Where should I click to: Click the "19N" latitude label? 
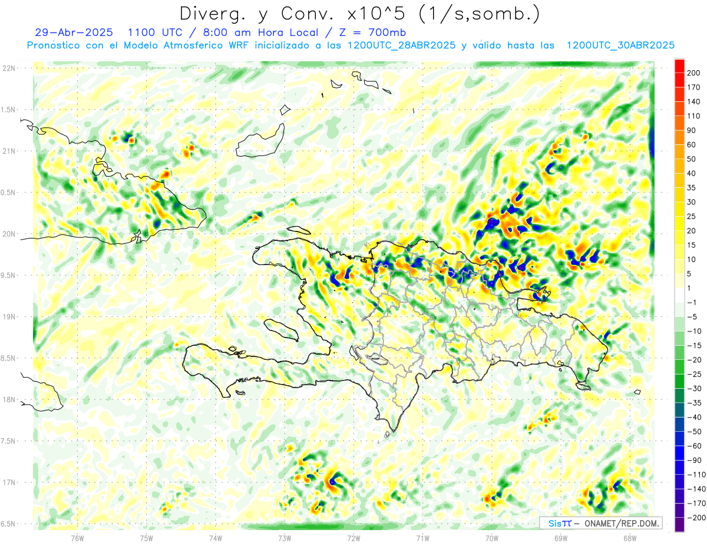click(x=9, y=317)
